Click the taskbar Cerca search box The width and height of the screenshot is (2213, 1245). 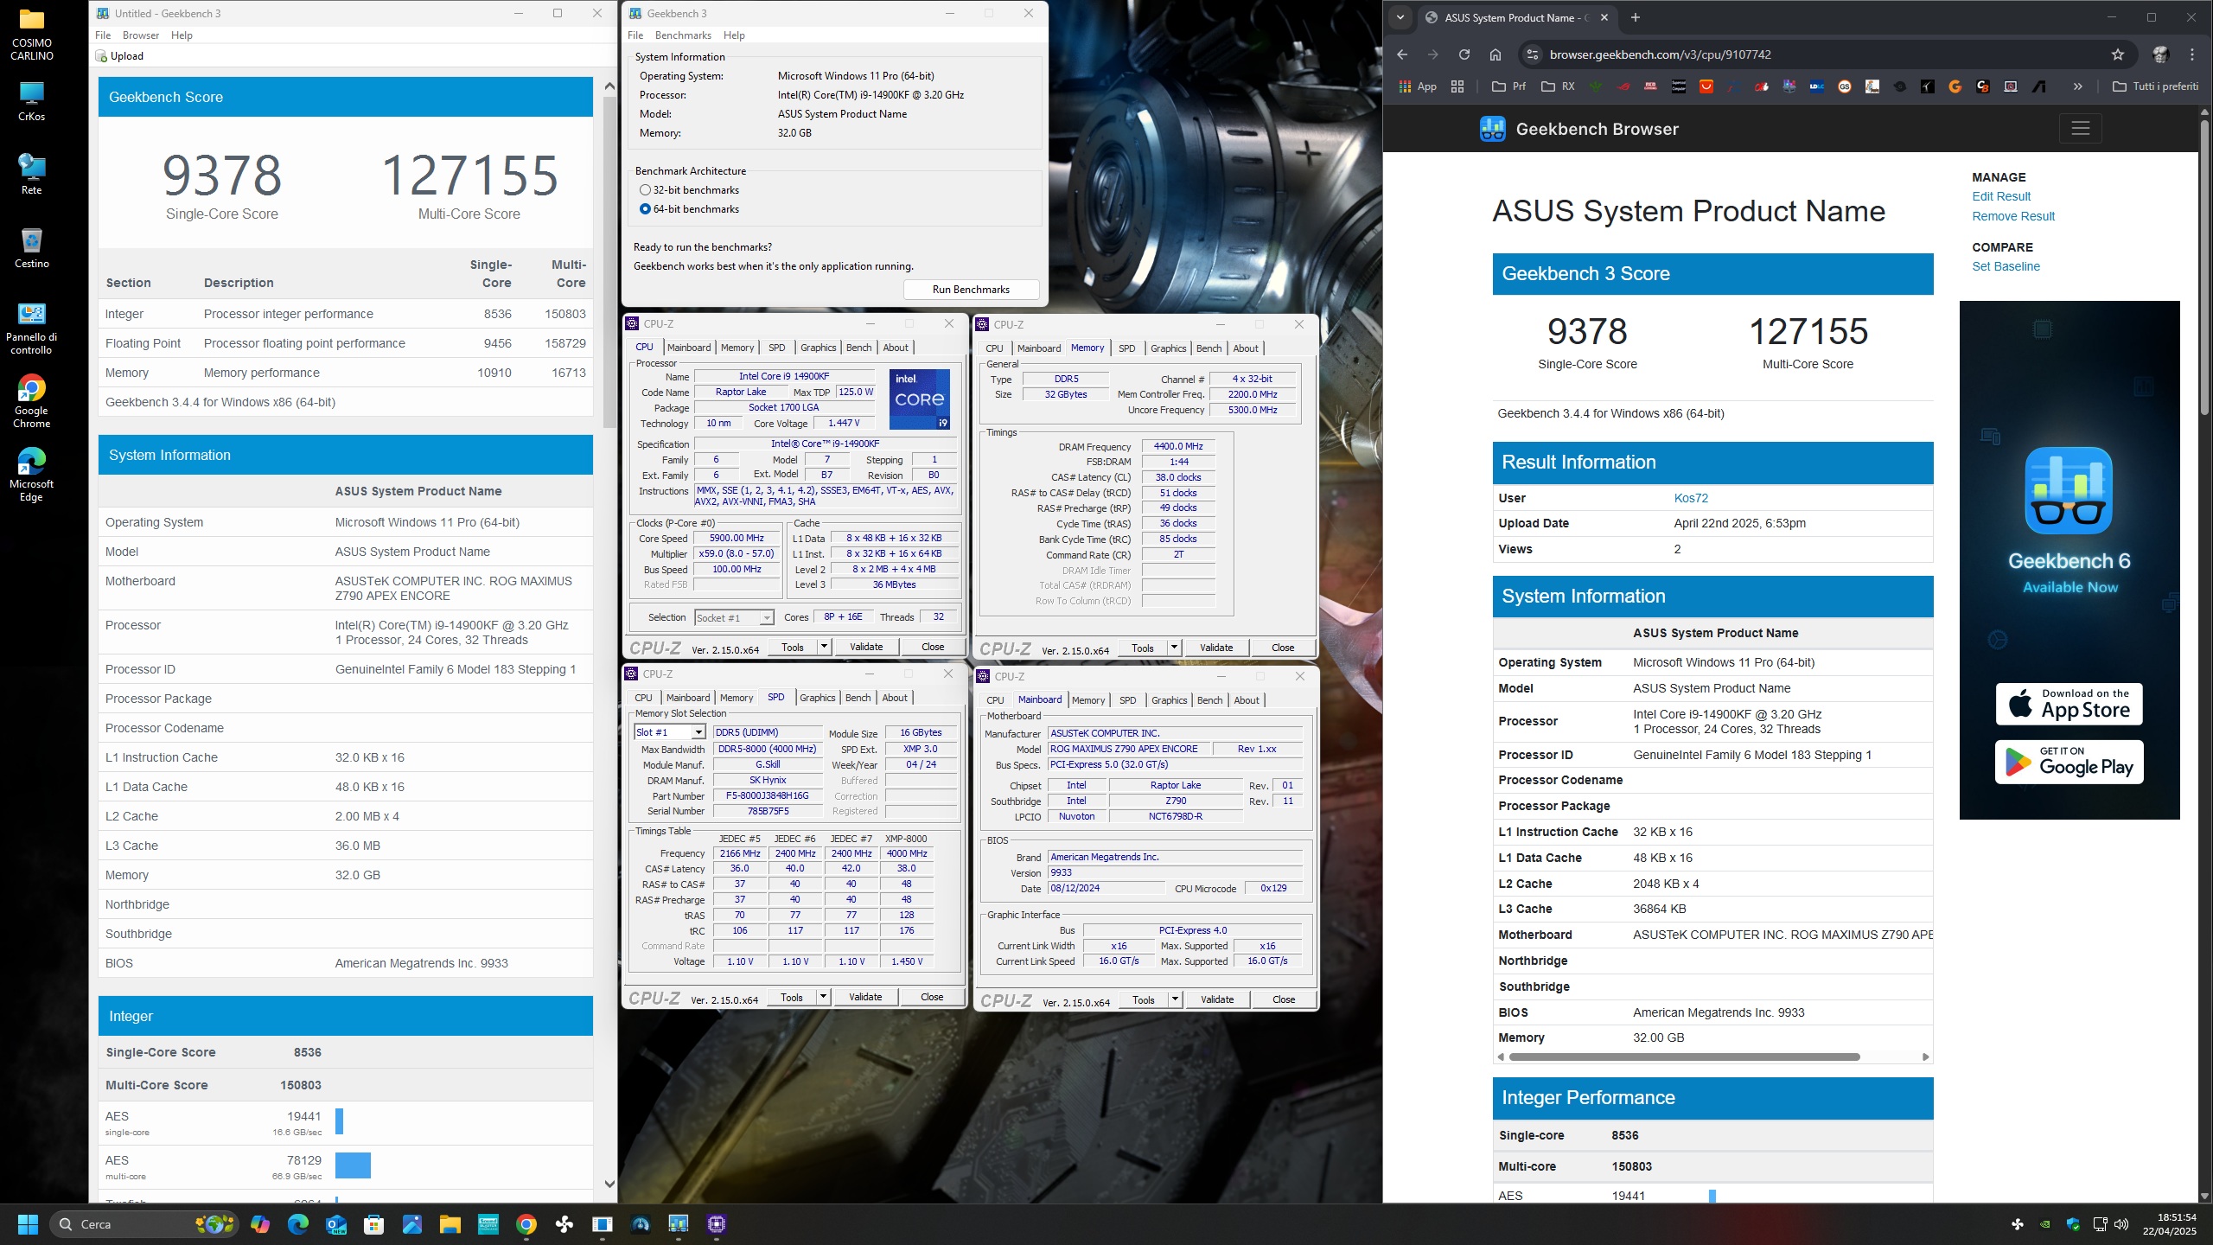[143, 1224]
